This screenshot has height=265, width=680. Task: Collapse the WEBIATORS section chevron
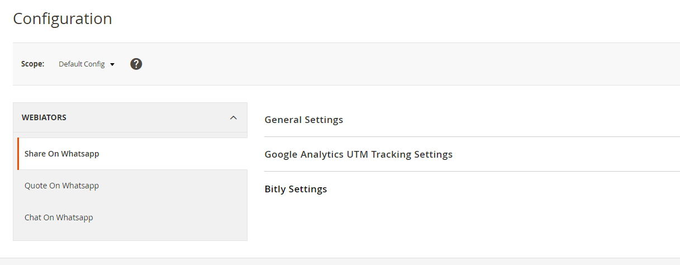click(x=234, y=117)
